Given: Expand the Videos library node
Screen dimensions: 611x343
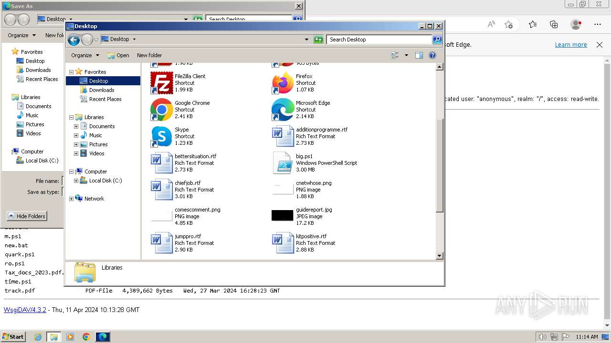Looking at the screenshot, I should [76, 153].
